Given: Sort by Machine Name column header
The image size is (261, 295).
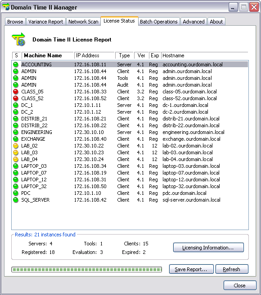Looking at the screenshot, I should coord(47,55).
